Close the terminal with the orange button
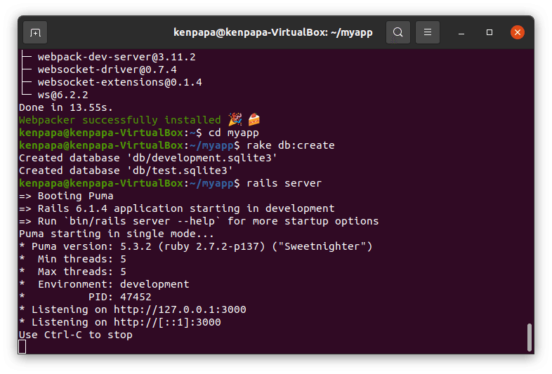 coord(517,32)
